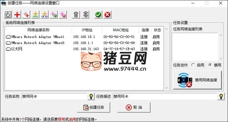Image resolution: width=228 pixels, height=122 pixels.
Task: Click the lightbulb beside the 任务名称 field
Action: pos(91,97)
